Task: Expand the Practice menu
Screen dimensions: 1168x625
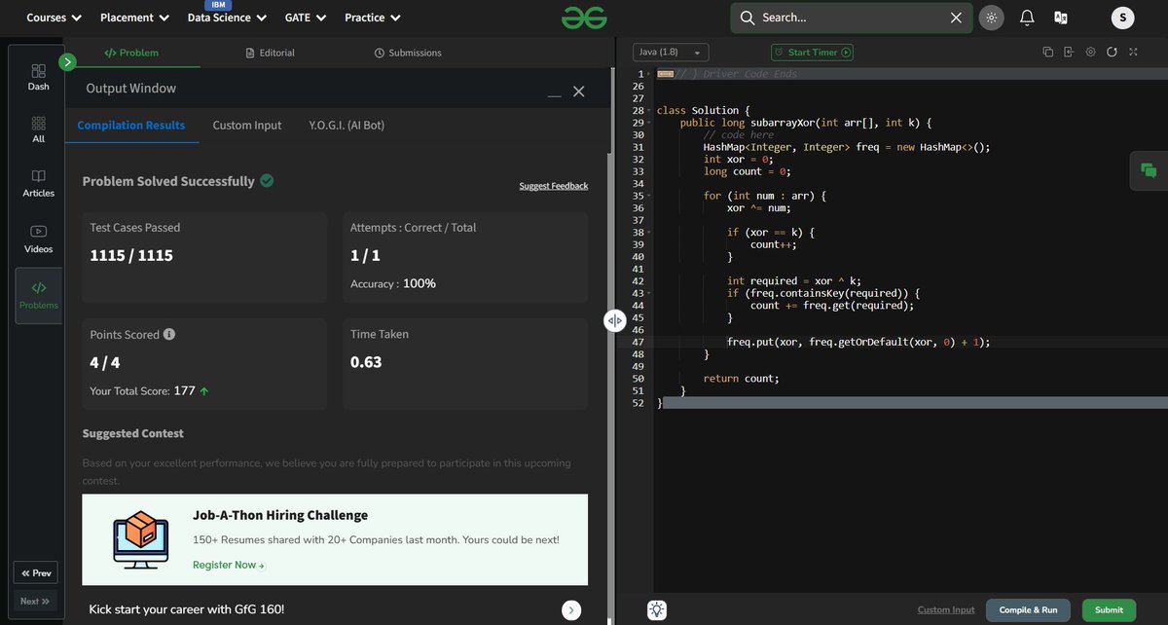Action: tap(373, 18)
